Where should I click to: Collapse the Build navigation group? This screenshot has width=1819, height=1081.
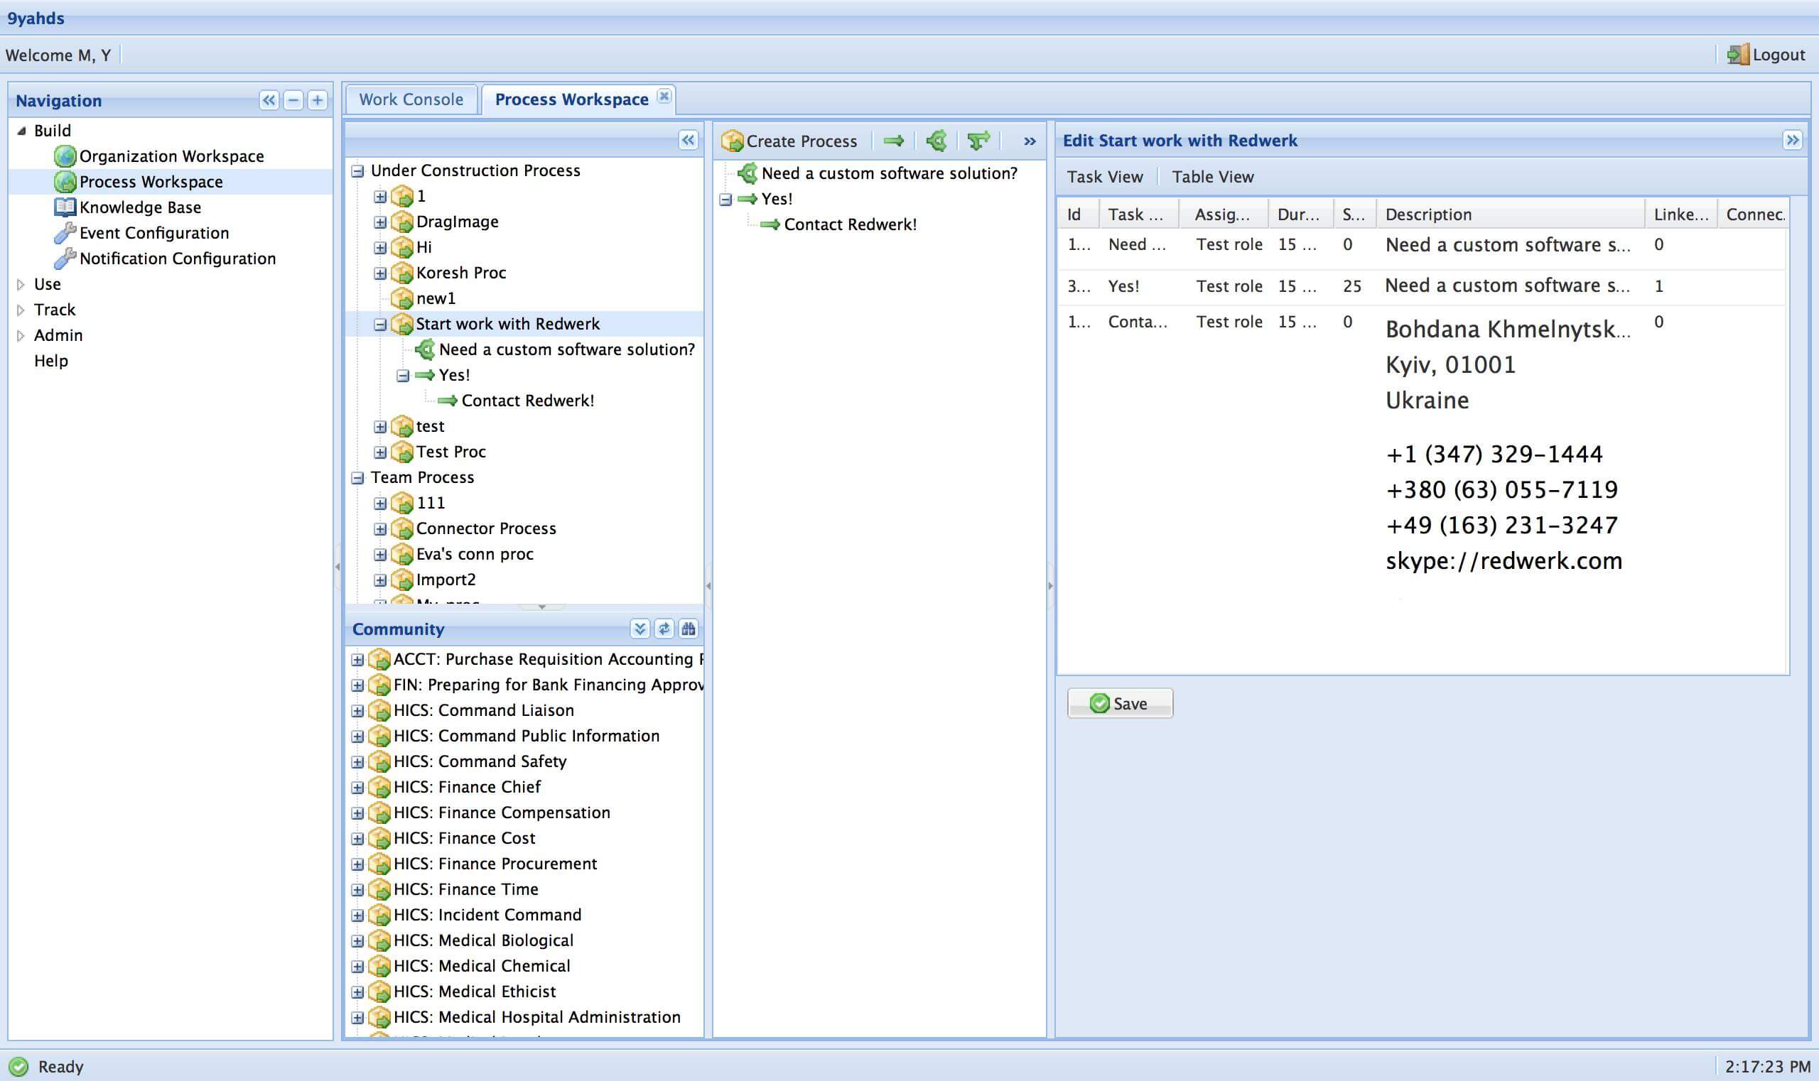pos(21,131)
